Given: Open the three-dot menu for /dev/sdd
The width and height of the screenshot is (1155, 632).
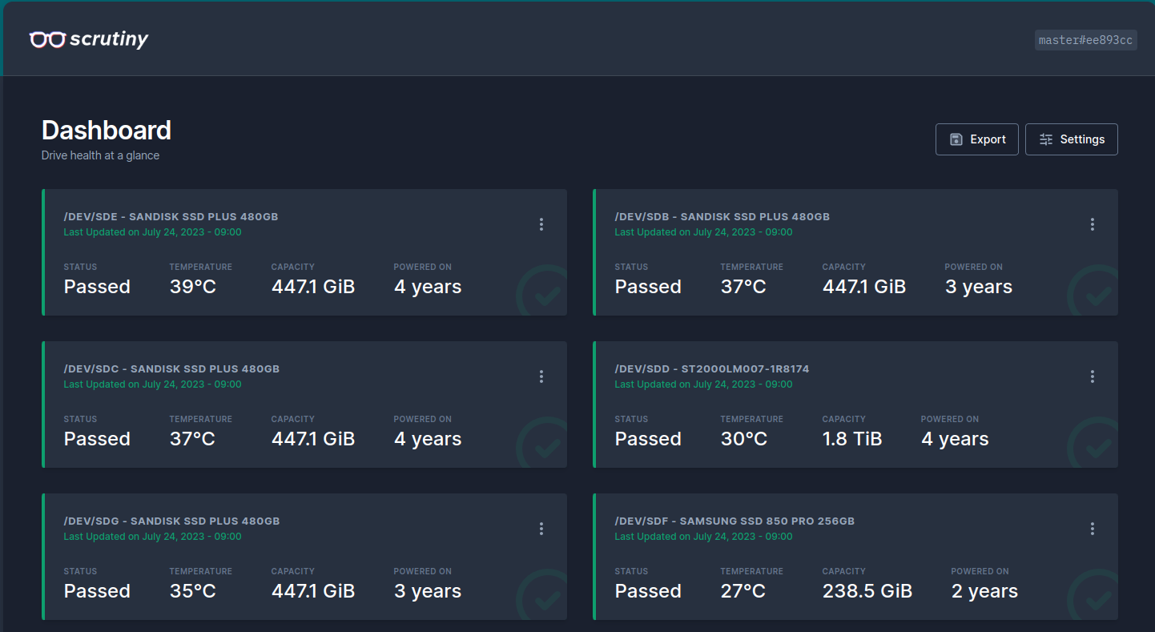Looking at the screenshot, I should click(x=1093, y=376).
